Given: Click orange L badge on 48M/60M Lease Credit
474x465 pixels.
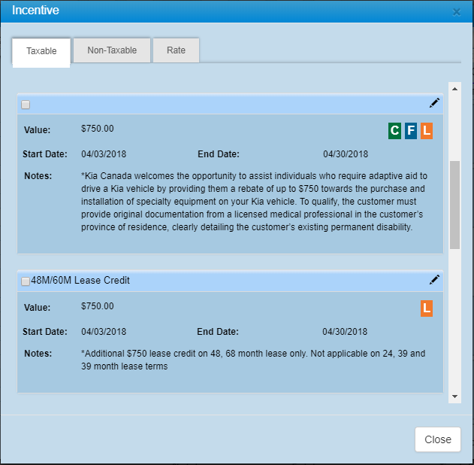Looking at the screenshot, I should (426, 308).
